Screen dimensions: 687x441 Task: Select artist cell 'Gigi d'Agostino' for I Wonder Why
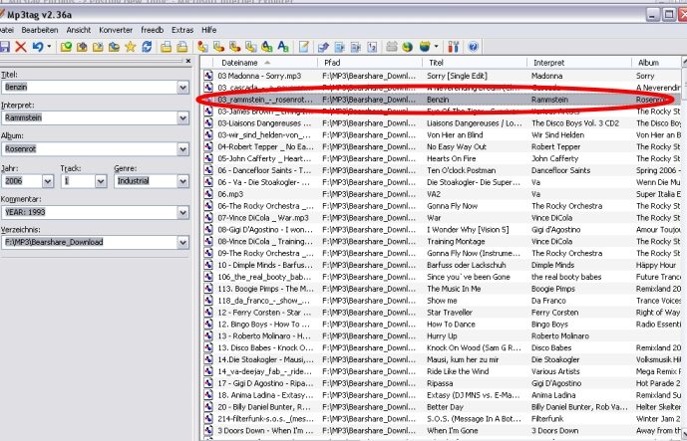(556, 229)
